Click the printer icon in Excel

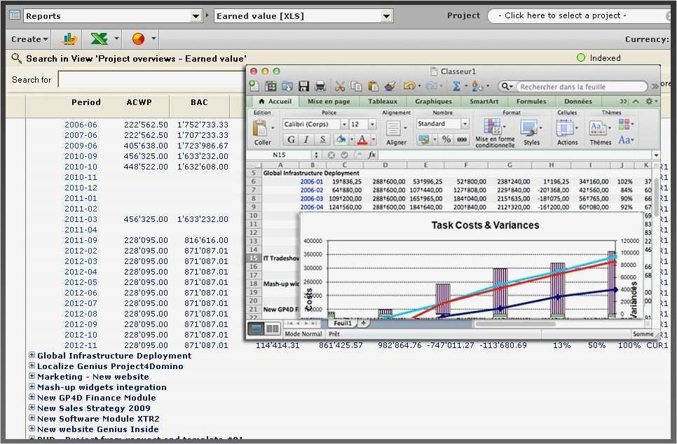[x=320, y=86]
